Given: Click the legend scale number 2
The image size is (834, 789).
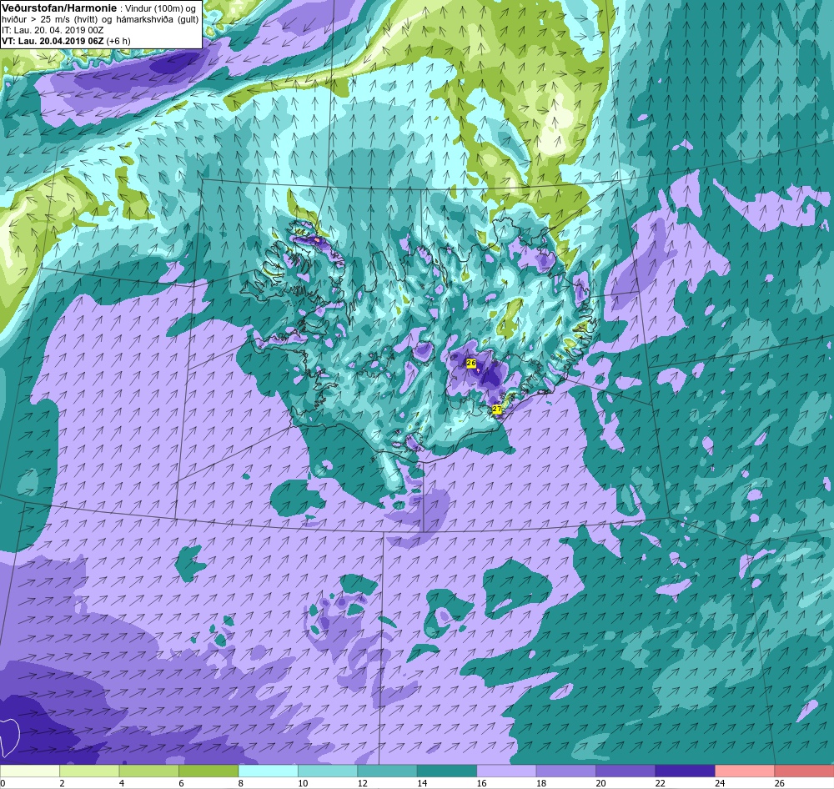Looking at the screenshot, I should click(63, 783).
